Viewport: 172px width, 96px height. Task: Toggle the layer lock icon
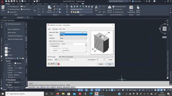(x=76, y=12)
